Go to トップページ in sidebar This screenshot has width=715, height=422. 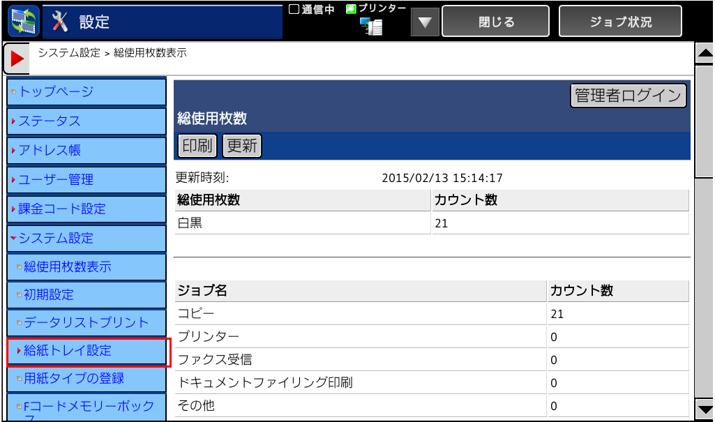(x=86, y=91)
